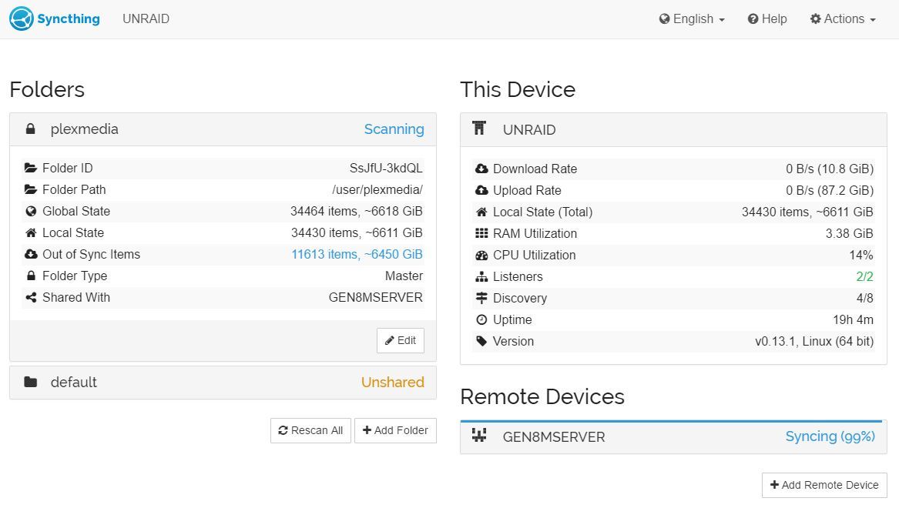Click the Edit button for plexmedia

click(x=401, y=340)
